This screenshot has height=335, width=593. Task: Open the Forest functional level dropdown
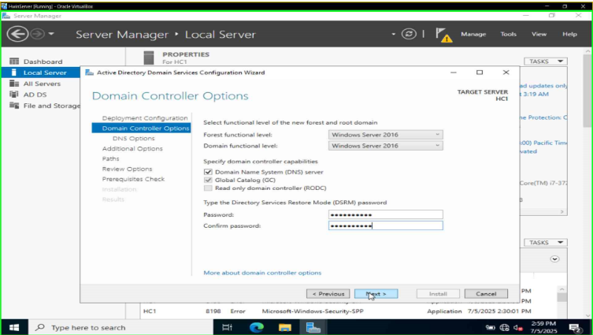tap(385, 135)
